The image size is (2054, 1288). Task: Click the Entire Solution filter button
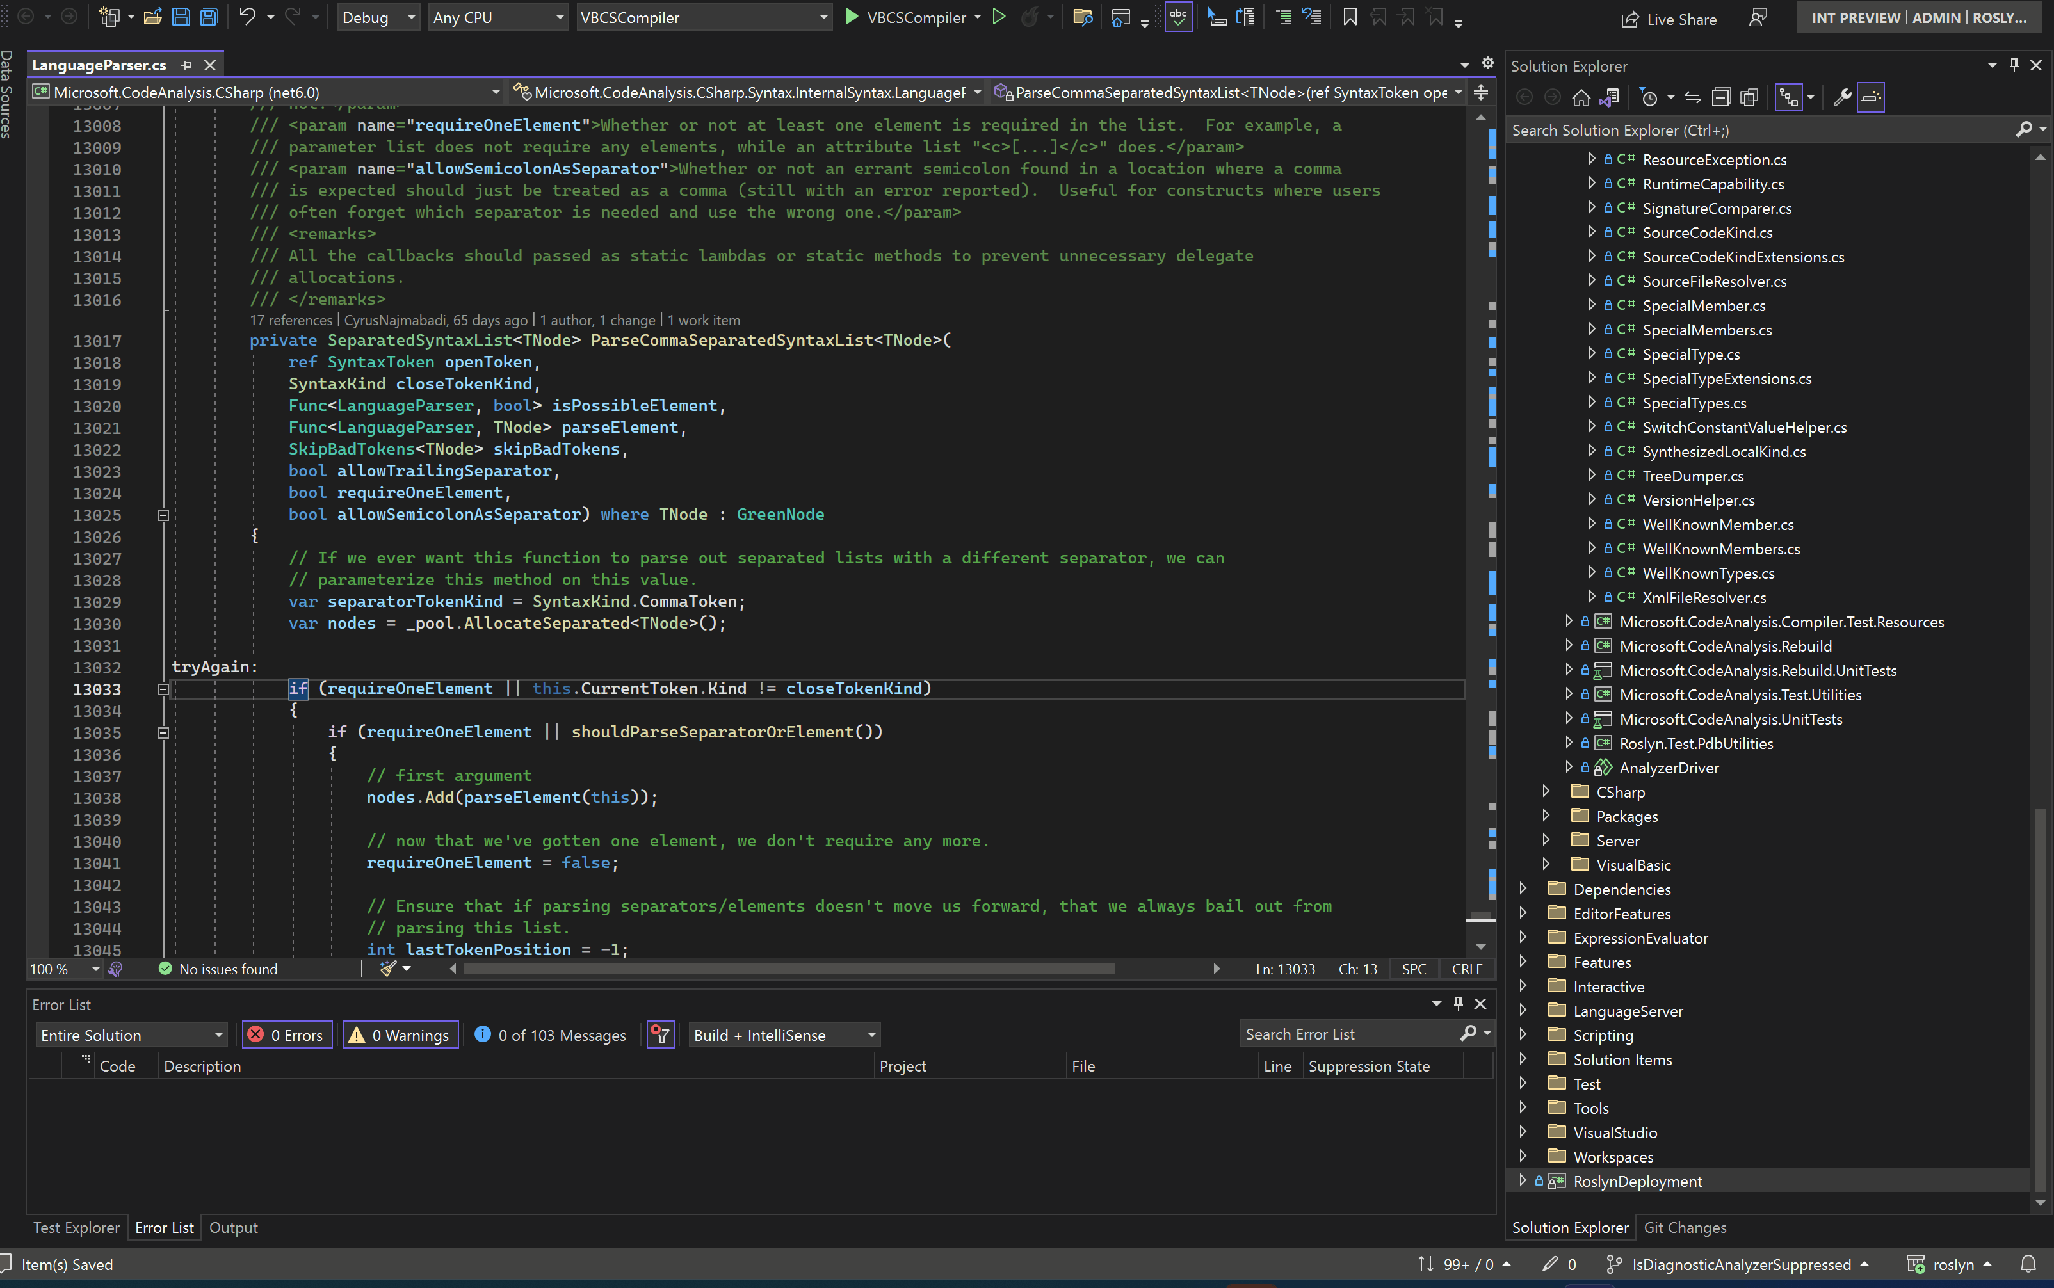click(x=129, y=1034)
